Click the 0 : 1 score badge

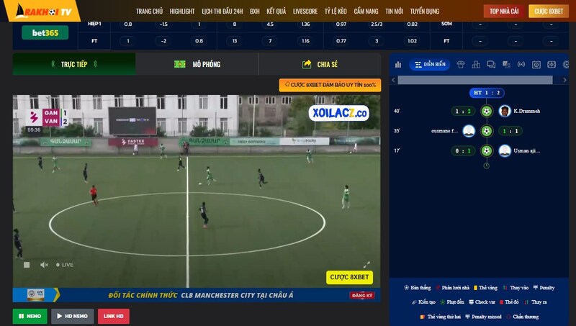click(x=463, y=150)
